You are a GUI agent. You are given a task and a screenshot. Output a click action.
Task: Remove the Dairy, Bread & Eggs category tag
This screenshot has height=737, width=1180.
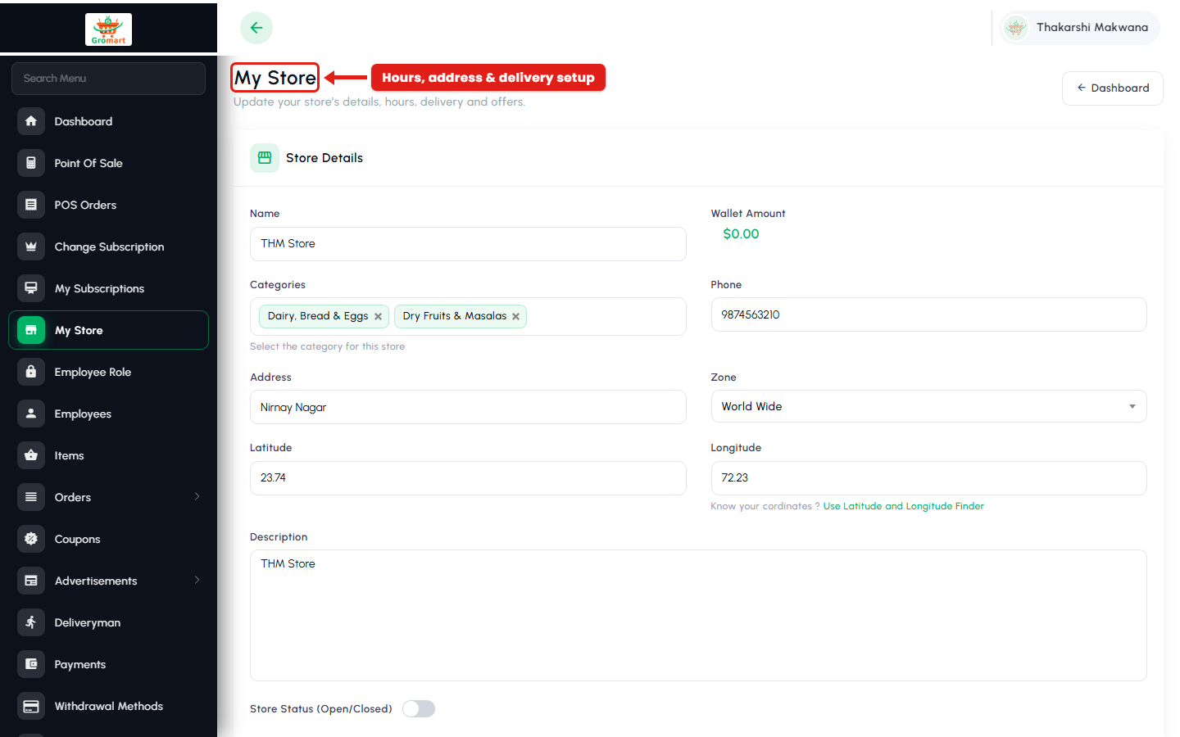(378, 317)
